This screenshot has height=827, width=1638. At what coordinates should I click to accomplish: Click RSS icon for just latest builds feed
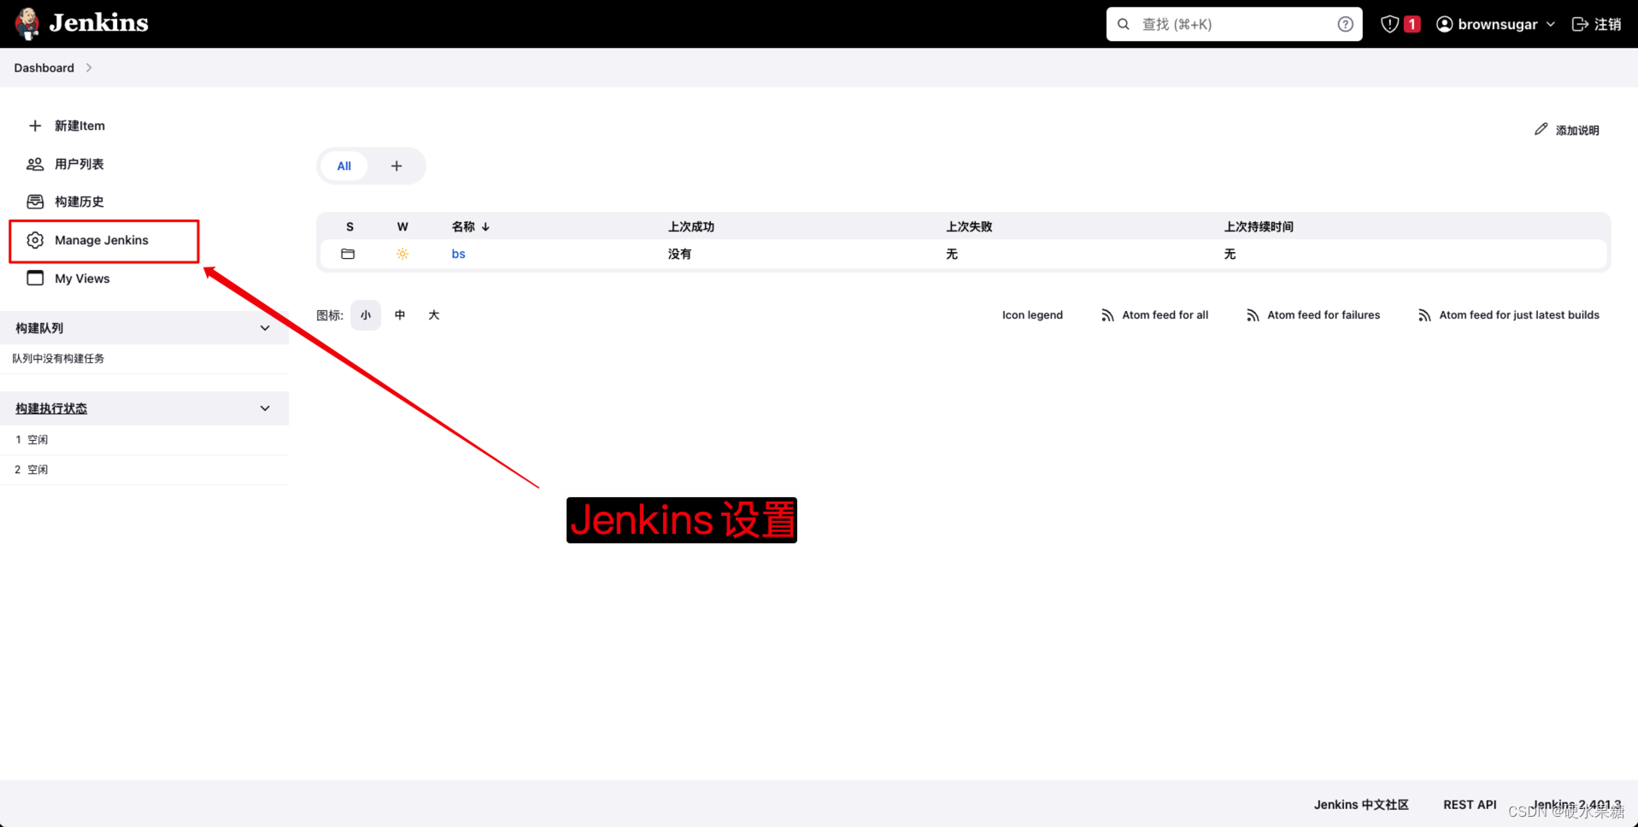click(x=1424, y=315)
